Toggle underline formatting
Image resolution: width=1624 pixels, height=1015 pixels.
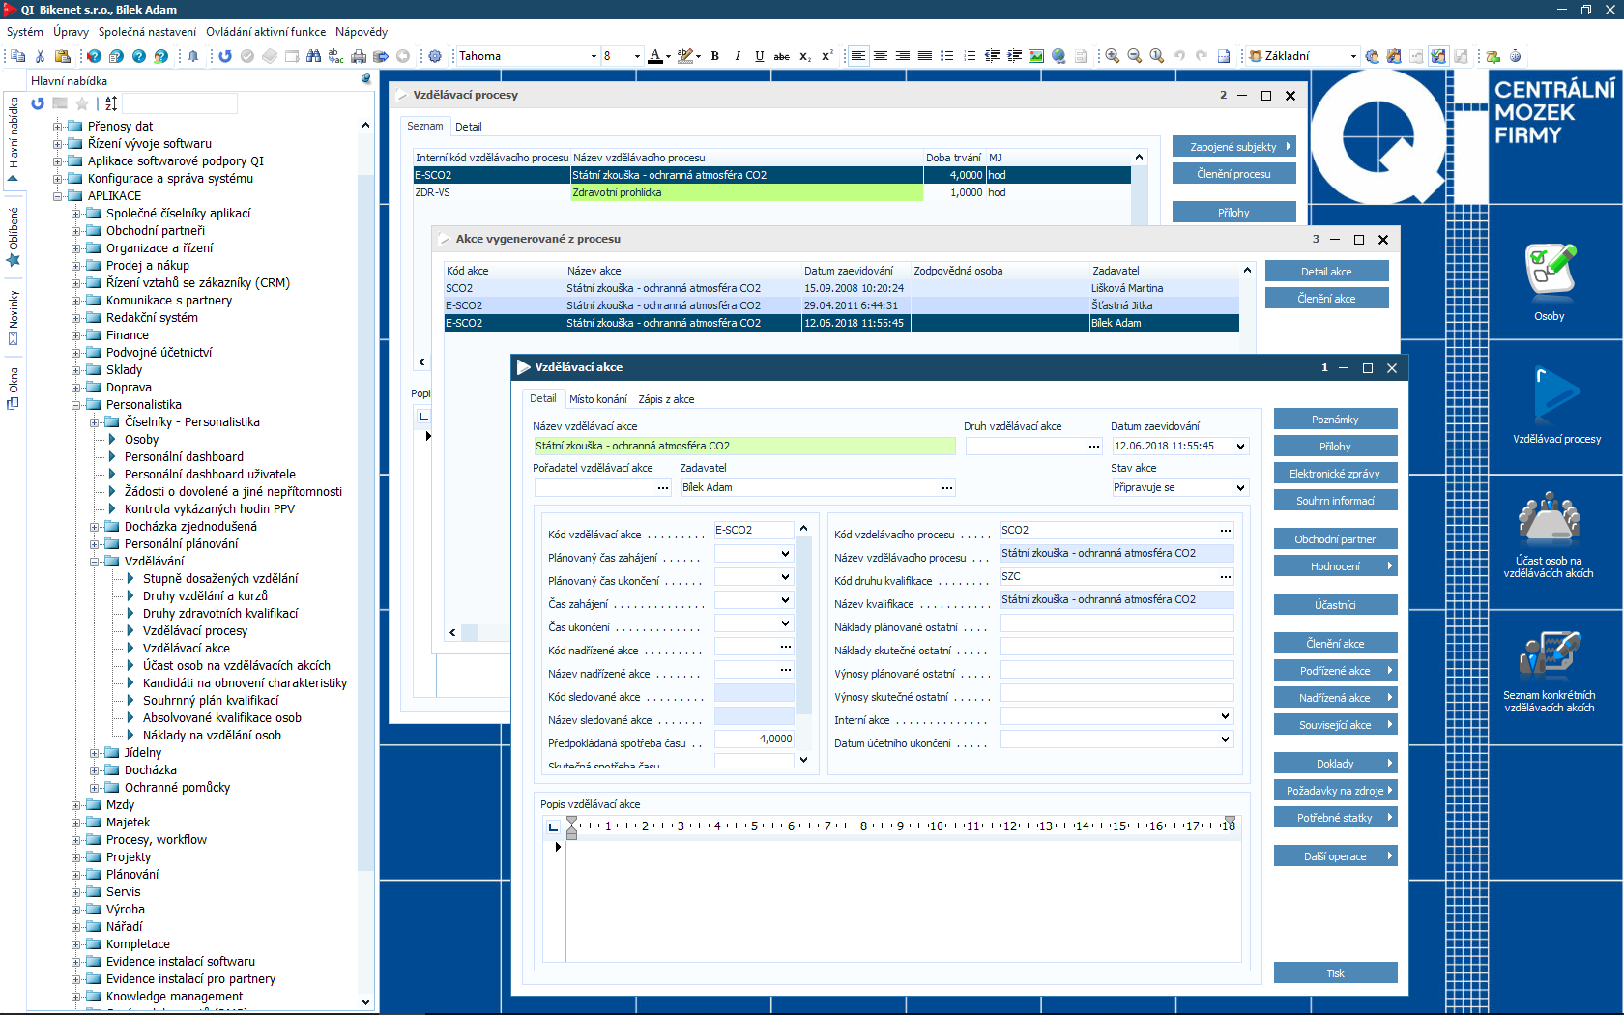pos(760,56)
